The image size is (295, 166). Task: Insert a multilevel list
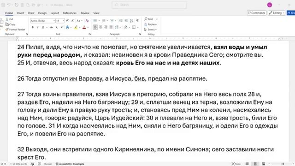112,20
